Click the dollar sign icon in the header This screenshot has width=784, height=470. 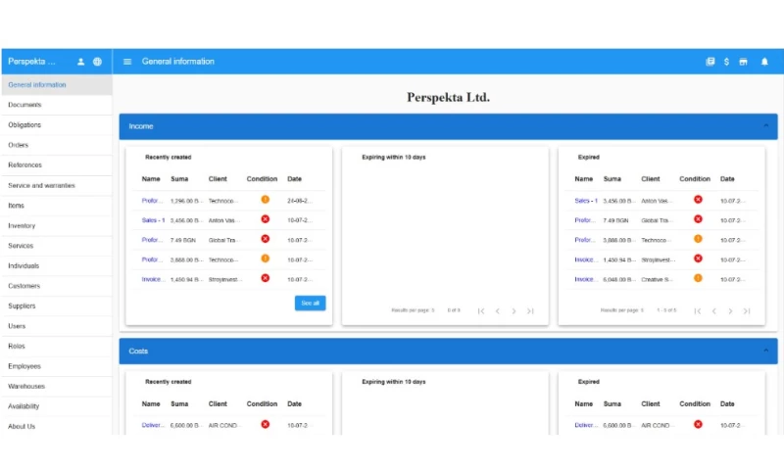[726, 62]
